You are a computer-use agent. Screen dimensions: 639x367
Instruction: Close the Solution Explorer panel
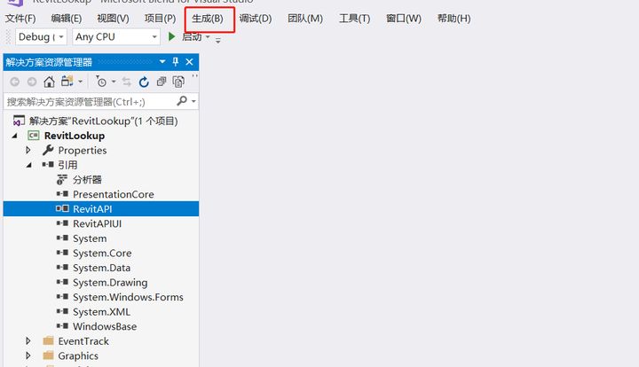pos(189,62)
